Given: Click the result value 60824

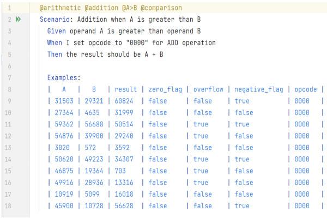Looking at the screenshot, I should point(126,101).
